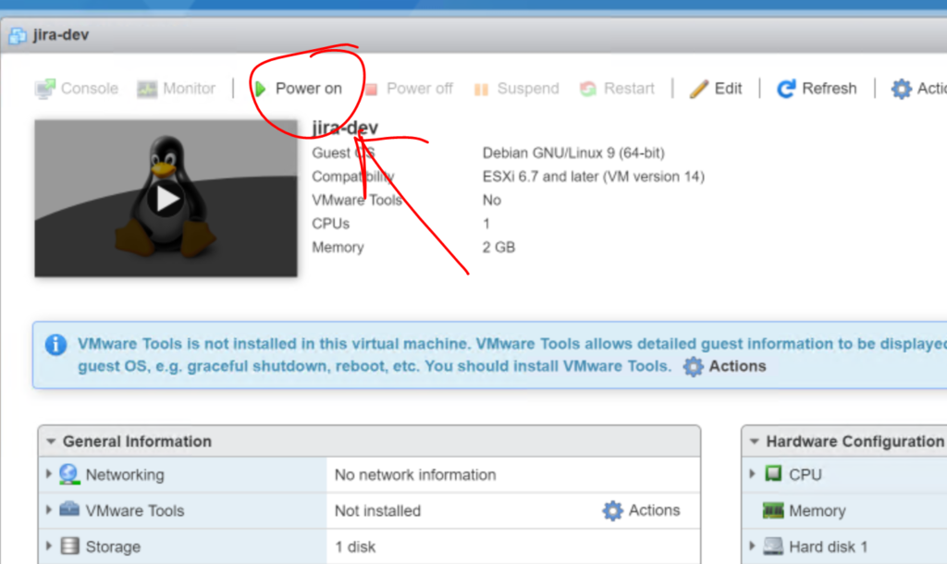Screen dimensions: 947x564
Task: Click the gear icon in VMware Tools banner
Action: tap(694, 366)
